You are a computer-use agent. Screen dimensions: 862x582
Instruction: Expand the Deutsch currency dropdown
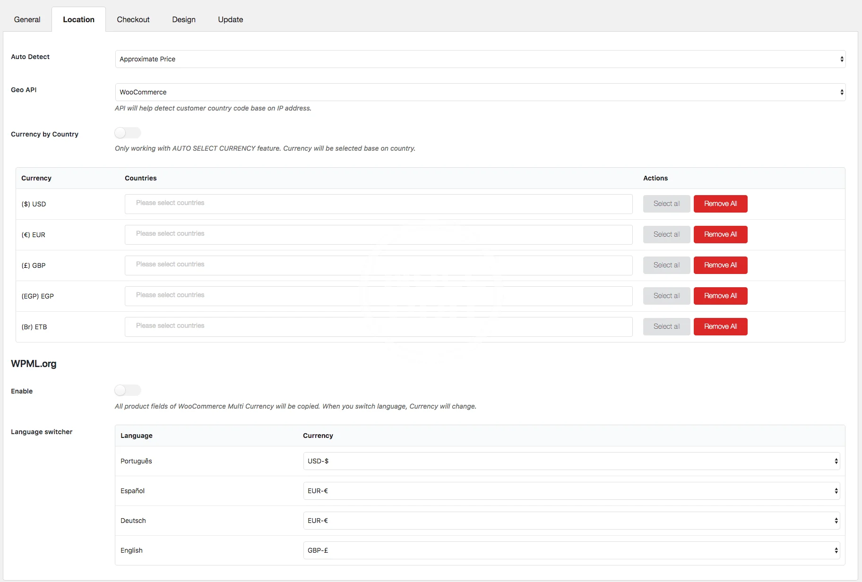571,521
